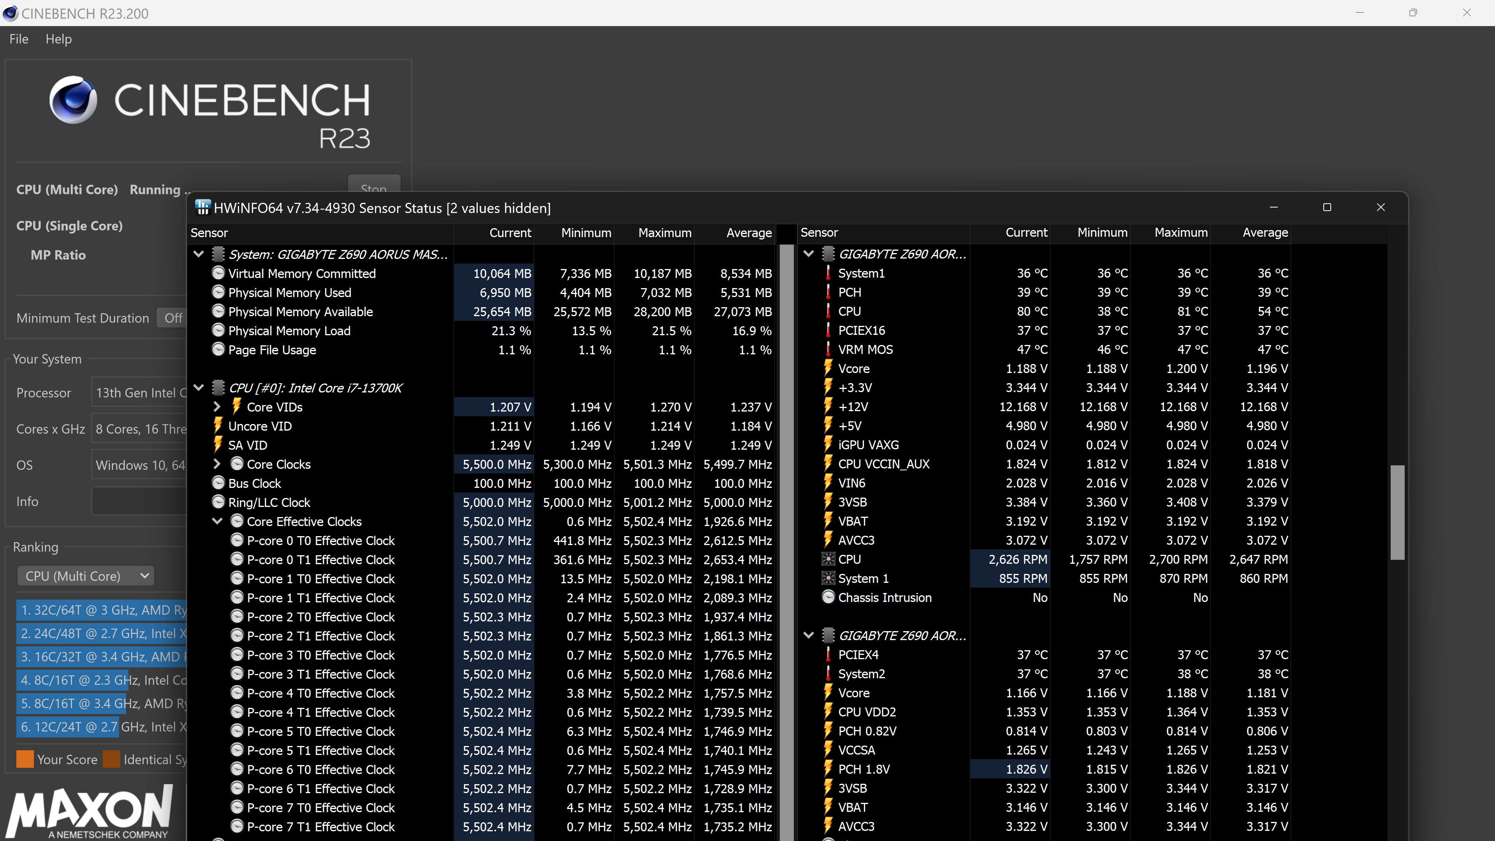
Task: Click the lightning icon beside Uncore VID
Action: [x=218, y=426]
